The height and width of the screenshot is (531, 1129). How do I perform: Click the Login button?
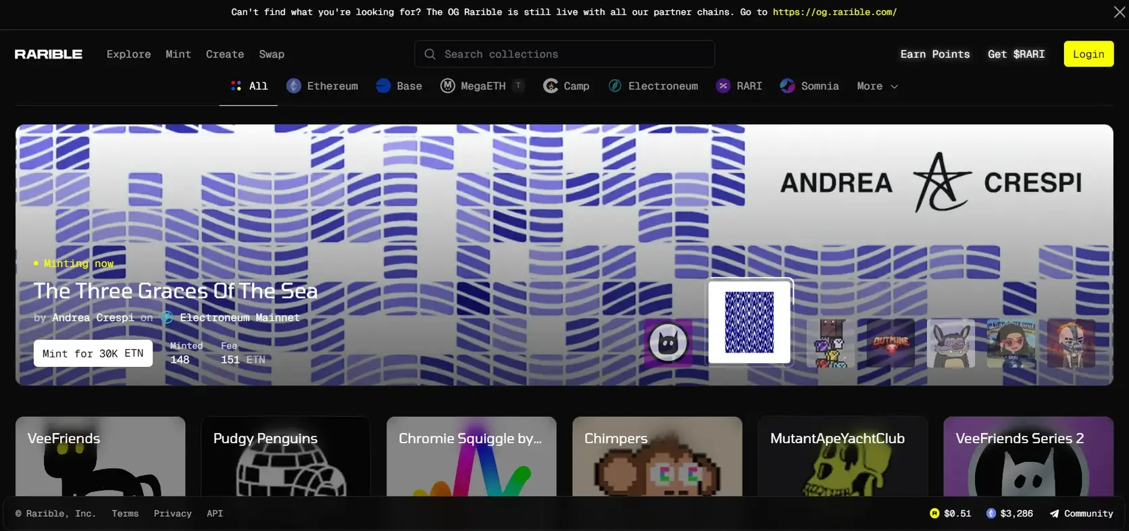1088,54
